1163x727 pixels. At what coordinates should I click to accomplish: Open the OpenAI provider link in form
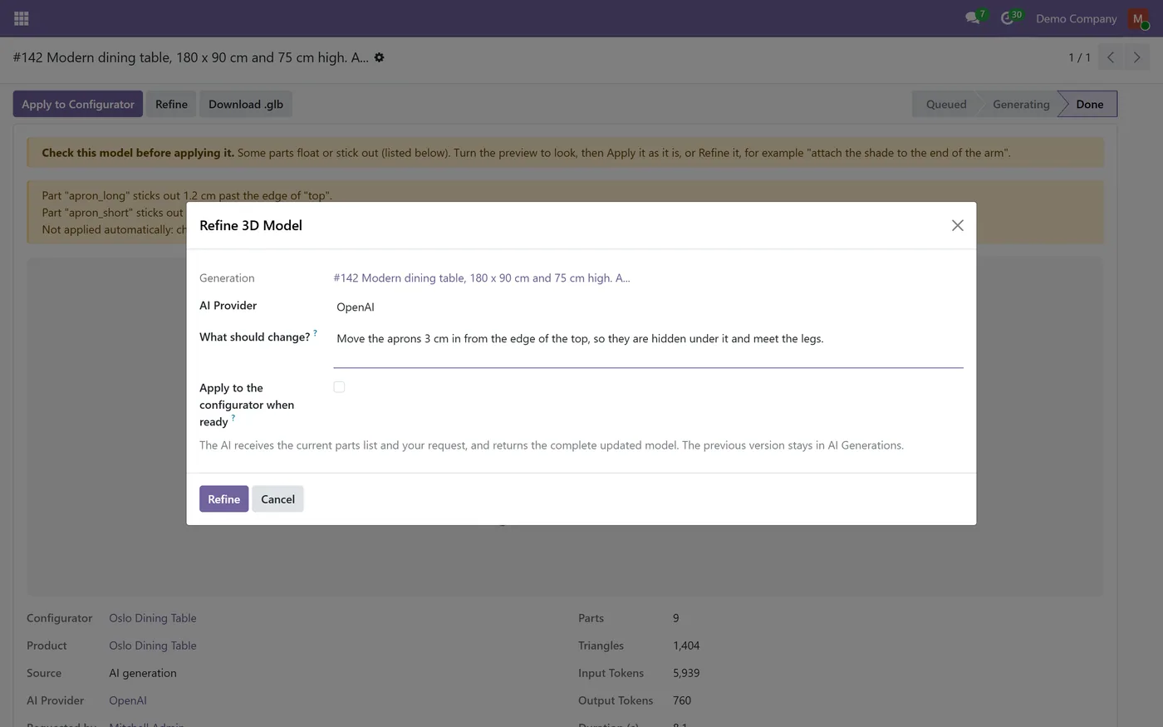[128, 700]
